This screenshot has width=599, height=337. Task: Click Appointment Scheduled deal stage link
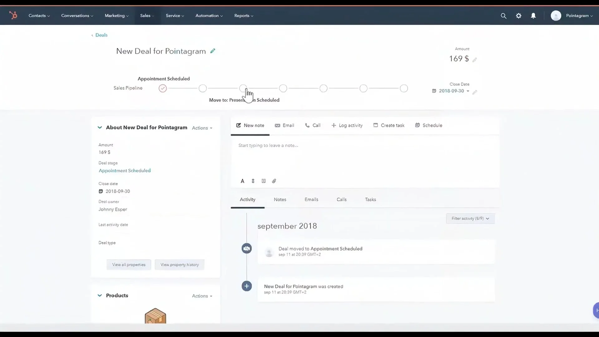pyautogui.click(x=124, y=171)
